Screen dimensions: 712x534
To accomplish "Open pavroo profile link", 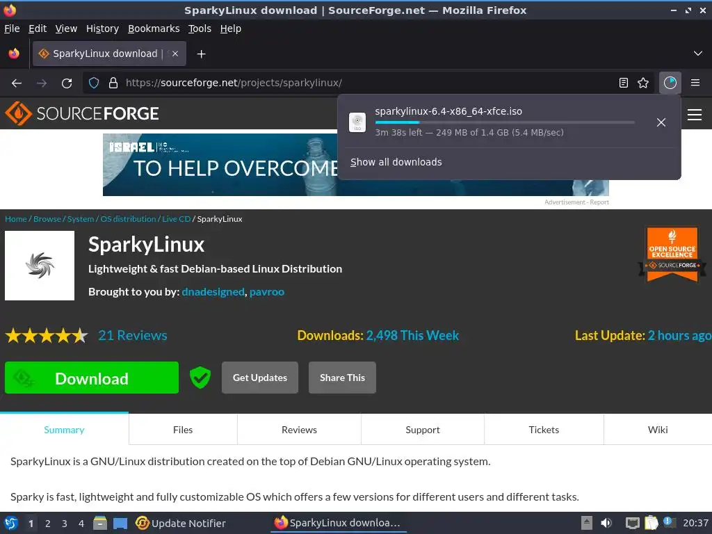I will (267, 292).
